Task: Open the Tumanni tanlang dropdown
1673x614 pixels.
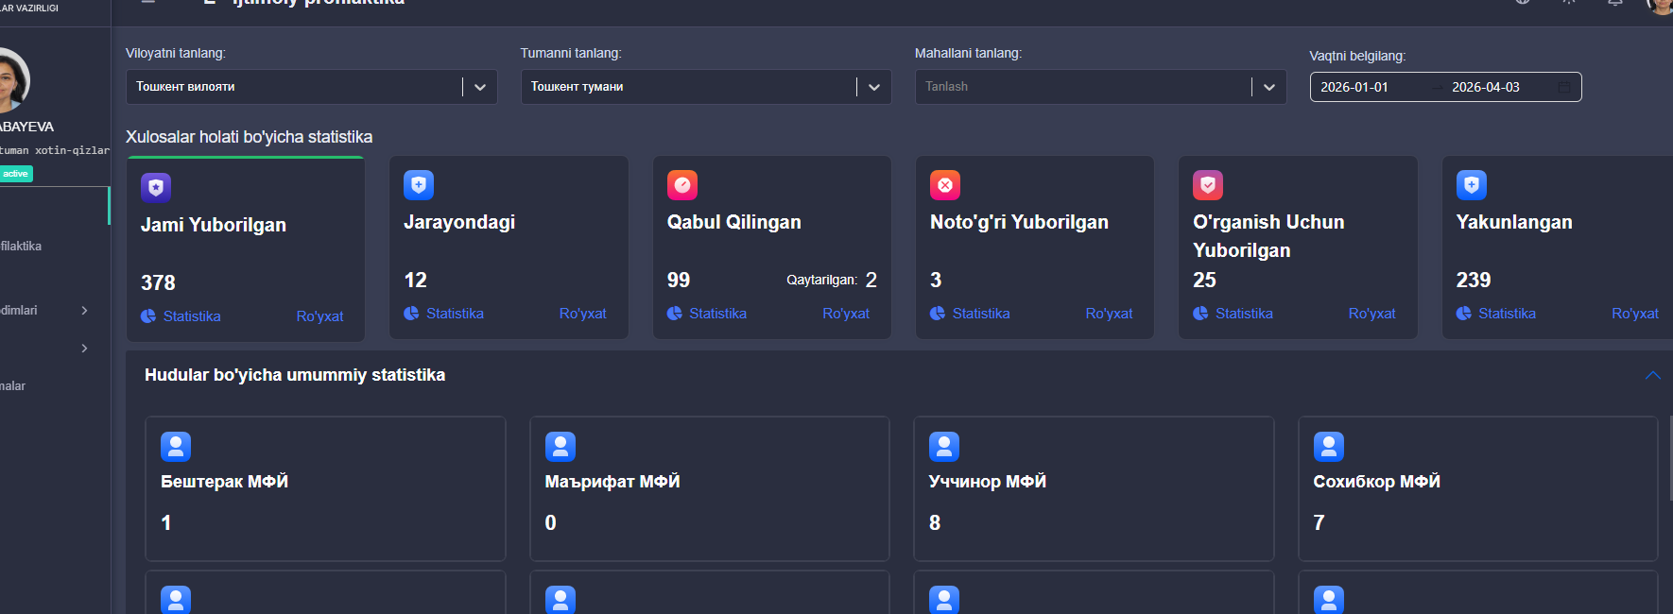Action: [706, 87]
